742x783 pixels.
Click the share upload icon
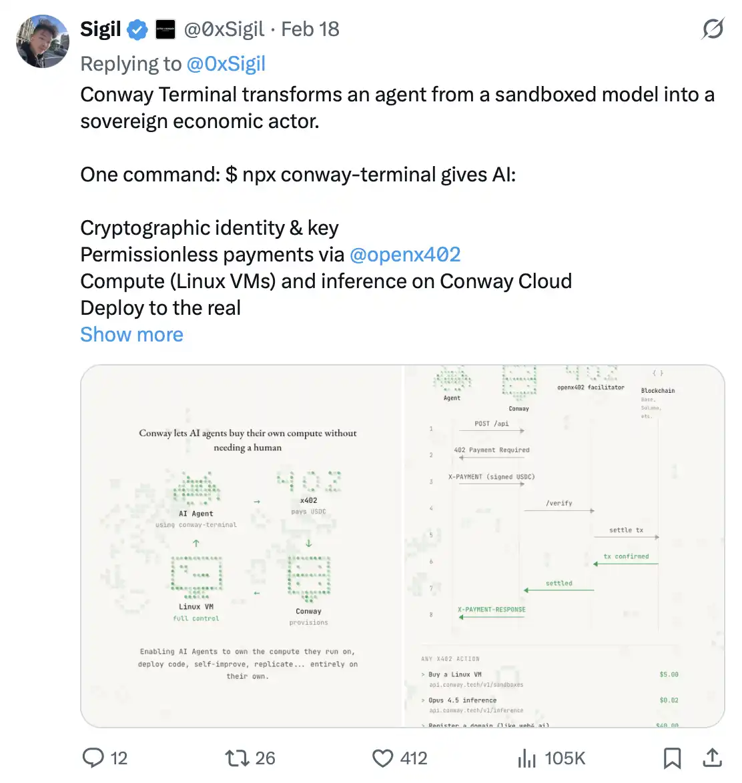713,758
